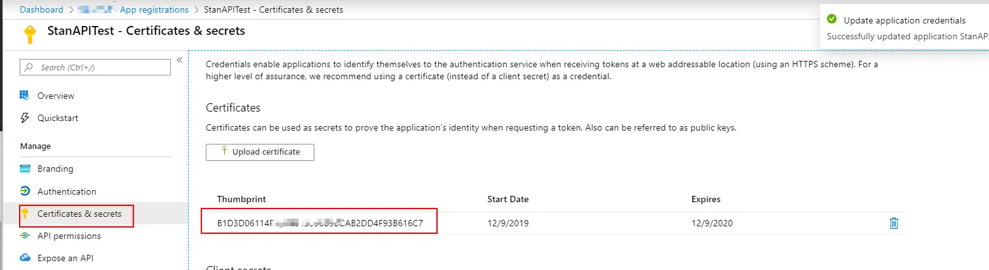Delete the certificate using trash icon
This screenshot has width=989, height=270.
point(894,223)
